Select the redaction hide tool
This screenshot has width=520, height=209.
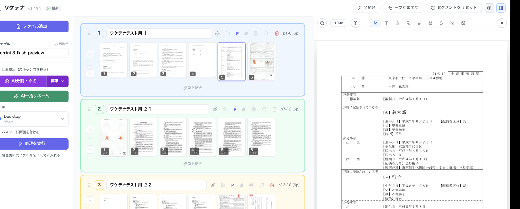452,23
